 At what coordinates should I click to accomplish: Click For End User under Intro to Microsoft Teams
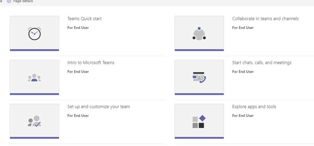[78, 72]
